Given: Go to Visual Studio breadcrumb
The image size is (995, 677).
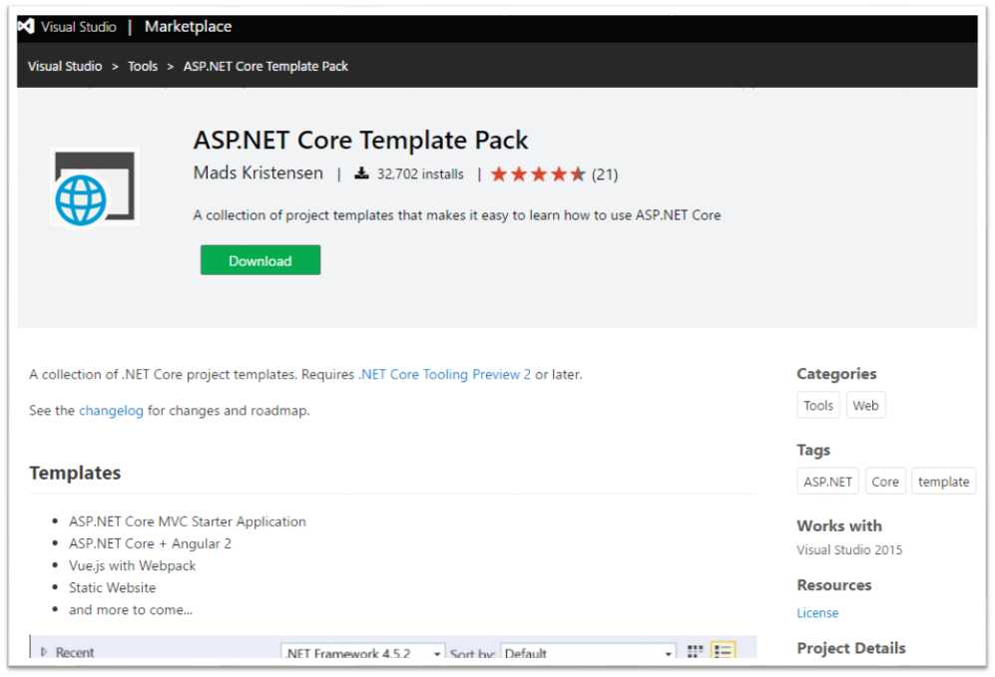Looking at the screenshot, I should pos(65,66).
